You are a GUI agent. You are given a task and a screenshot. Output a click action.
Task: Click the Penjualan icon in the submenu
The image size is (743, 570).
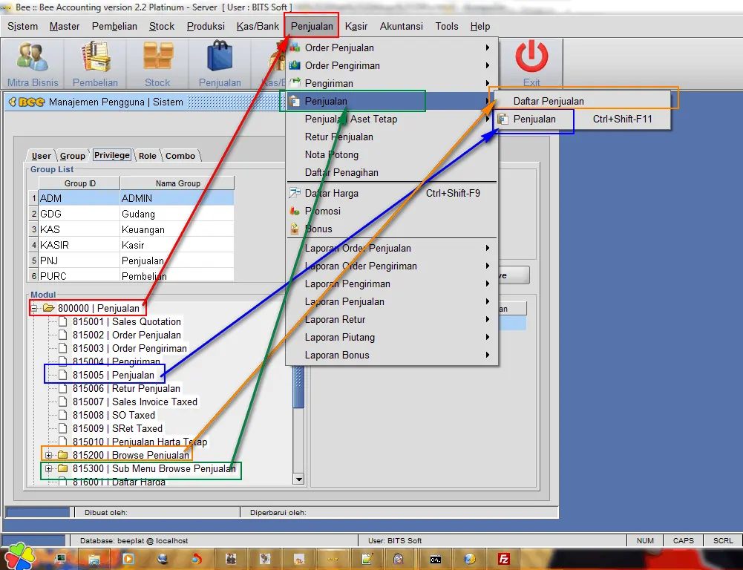[503, 119]
